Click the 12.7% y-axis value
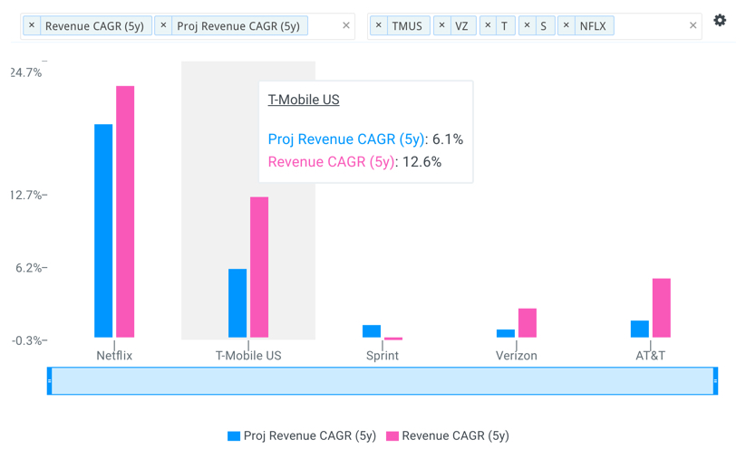This screenshot has width=746, height=459. point(25,196)
